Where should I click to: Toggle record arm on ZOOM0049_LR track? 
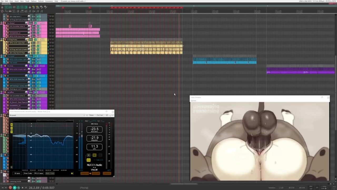point(8,33)
